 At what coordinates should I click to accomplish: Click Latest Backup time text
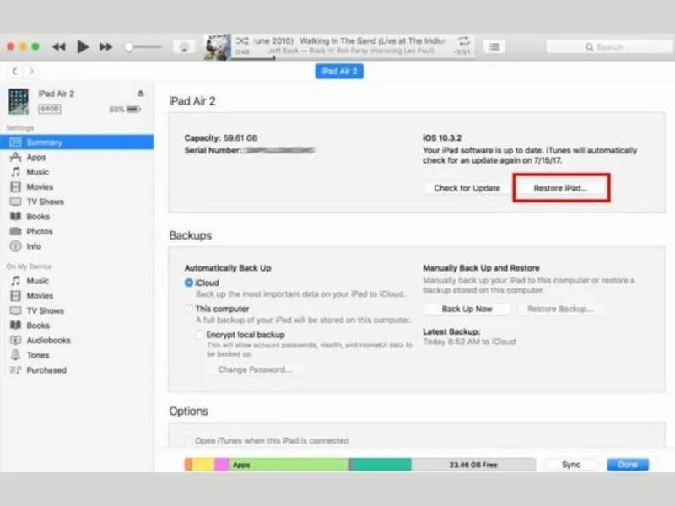pyautogui.click(x=469, y=342)
